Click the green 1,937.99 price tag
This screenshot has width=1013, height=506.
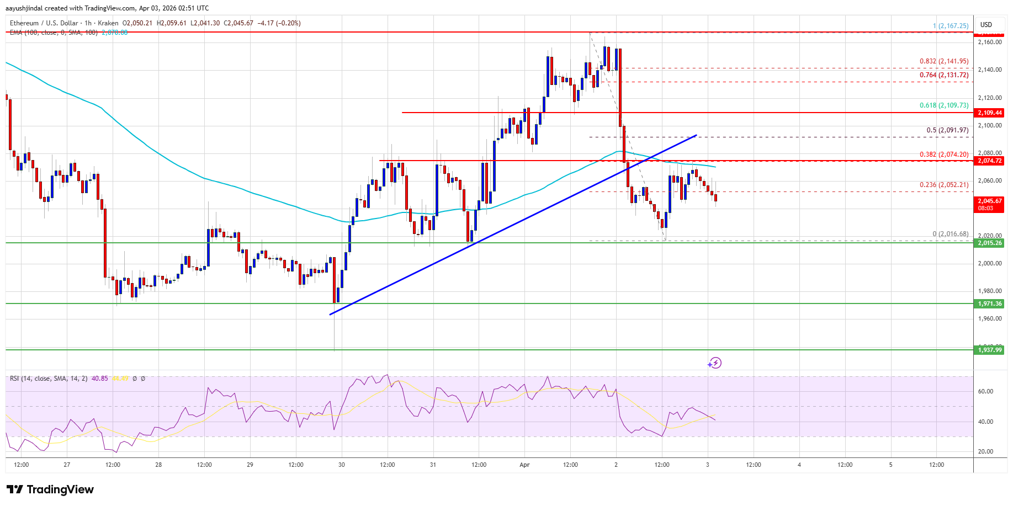pos(989,350)
